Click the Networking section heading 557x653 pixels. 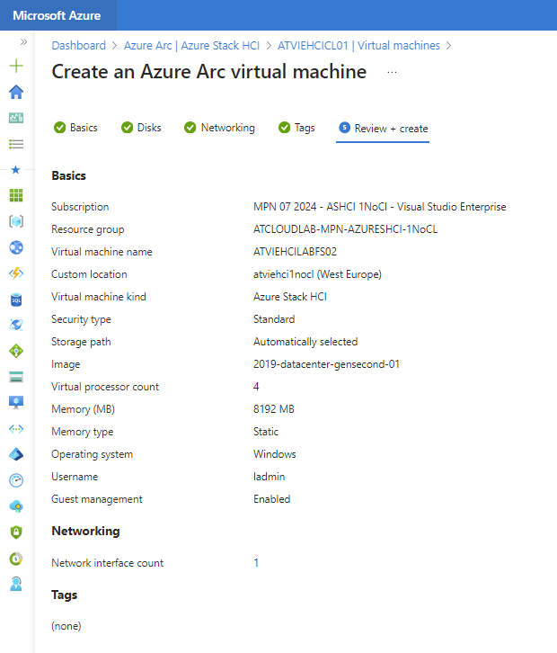click(x=85, y=531)
